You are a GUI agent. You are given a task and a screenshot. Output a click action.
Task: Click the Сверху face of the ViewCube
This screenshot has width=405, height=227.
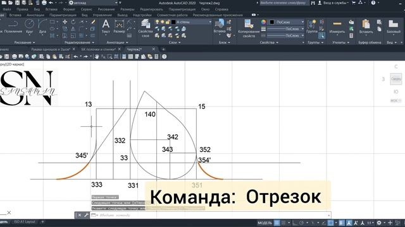396,79
